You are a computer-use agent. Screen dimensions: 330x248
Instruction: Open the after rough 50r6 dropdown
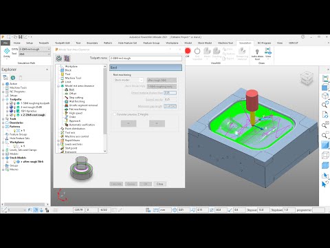tap(162, 80)
